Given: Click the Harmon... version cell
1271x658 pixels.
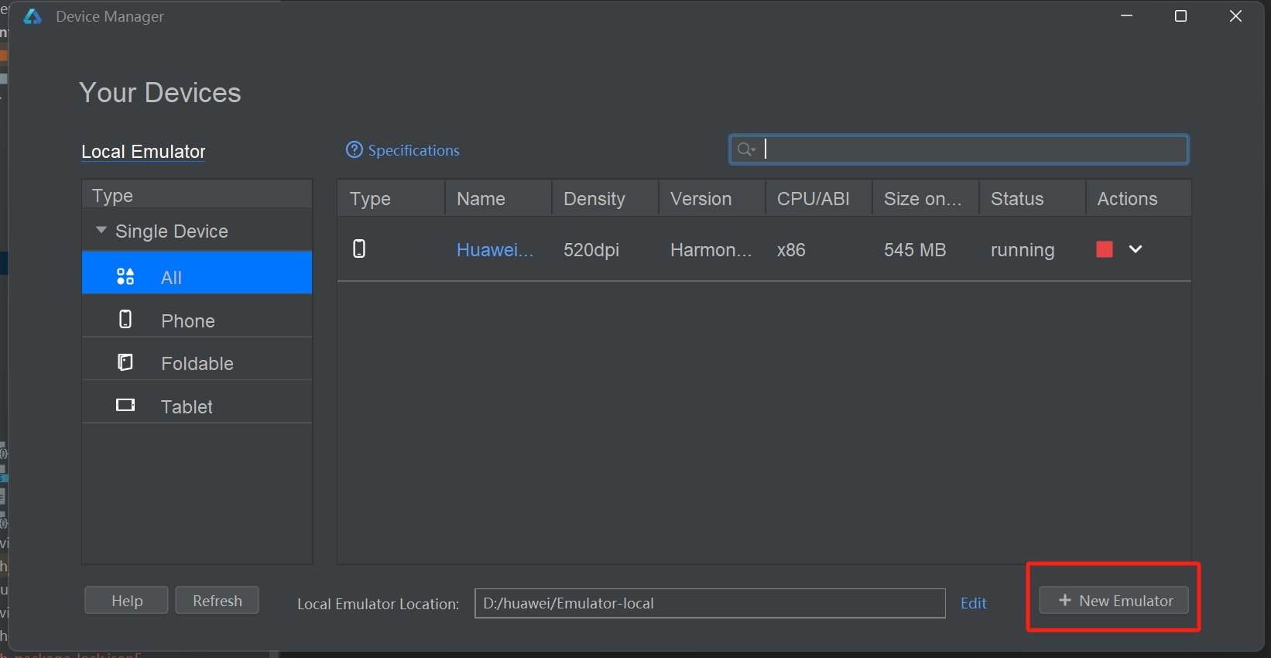Looking at the screenshot, I should click(711, 249).
